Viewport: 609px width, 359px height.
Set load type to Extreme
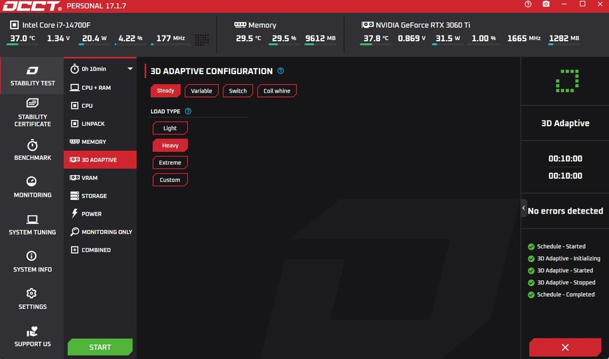pos(170,162)
